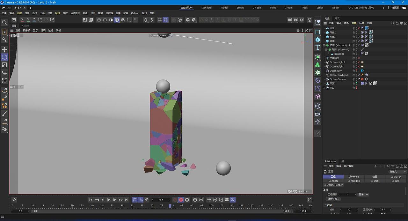Open the Octane menu in the menu bar
408x221 pixels.
pos(135,13)
